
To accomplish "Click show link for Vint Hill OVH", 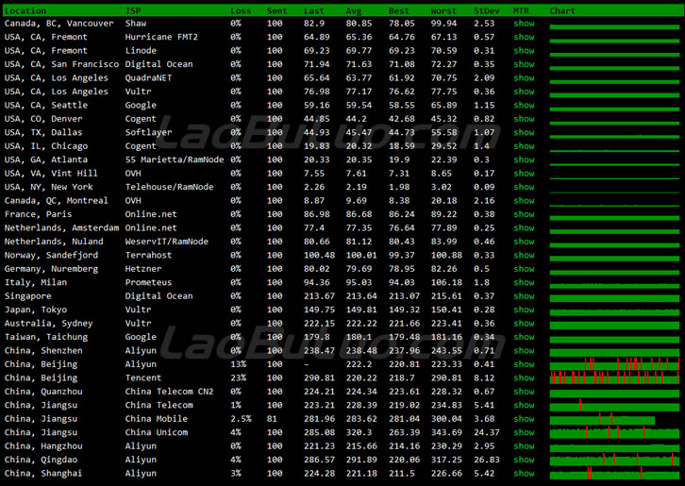I will (524, 174).
